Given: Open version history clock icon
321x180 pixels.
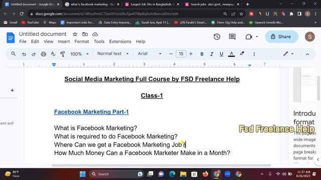Looking at the screenshot, I should click(217, 36).
